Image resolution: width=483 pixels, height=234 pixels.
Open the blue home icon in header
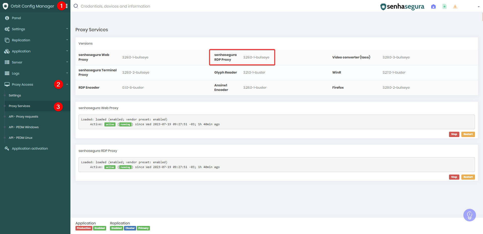pyautogui.click(x=433, y=7)
